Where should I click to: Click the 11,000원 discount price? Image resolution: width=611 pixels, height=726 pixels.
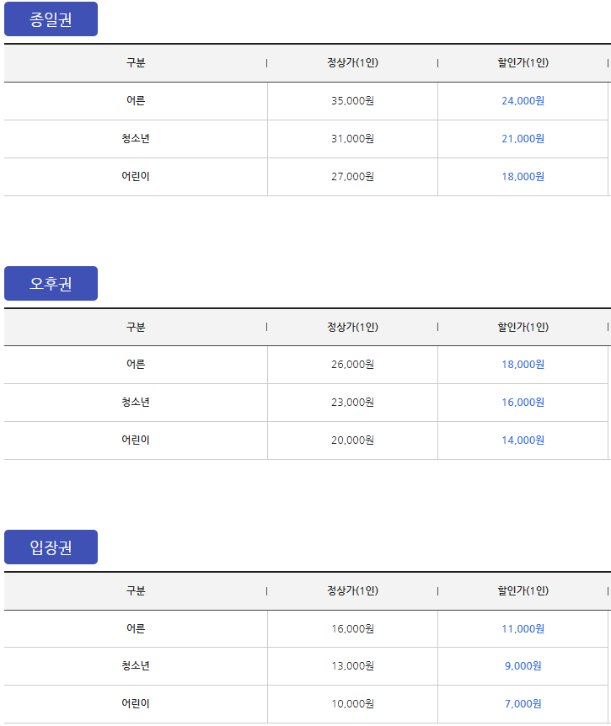523,629
